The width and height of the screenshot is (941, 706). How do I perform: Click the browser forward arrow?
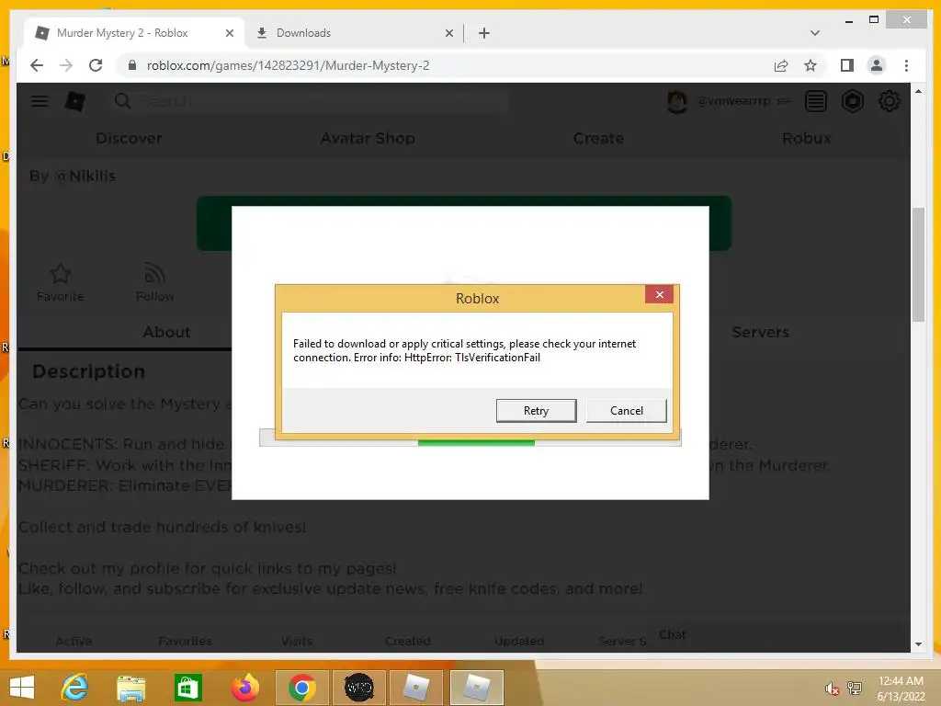66,65
